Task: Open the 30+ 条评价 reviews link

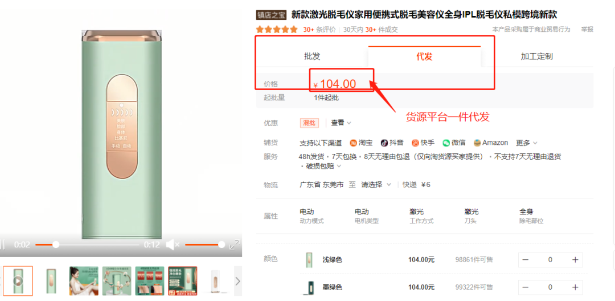Action: [x=319, y=30]
